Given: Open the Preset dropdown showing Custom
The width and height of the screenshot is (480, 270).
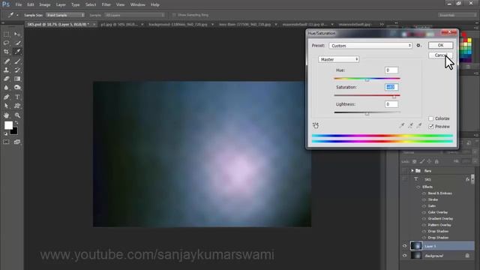Looking at the screenshot, I should point(370,46).
